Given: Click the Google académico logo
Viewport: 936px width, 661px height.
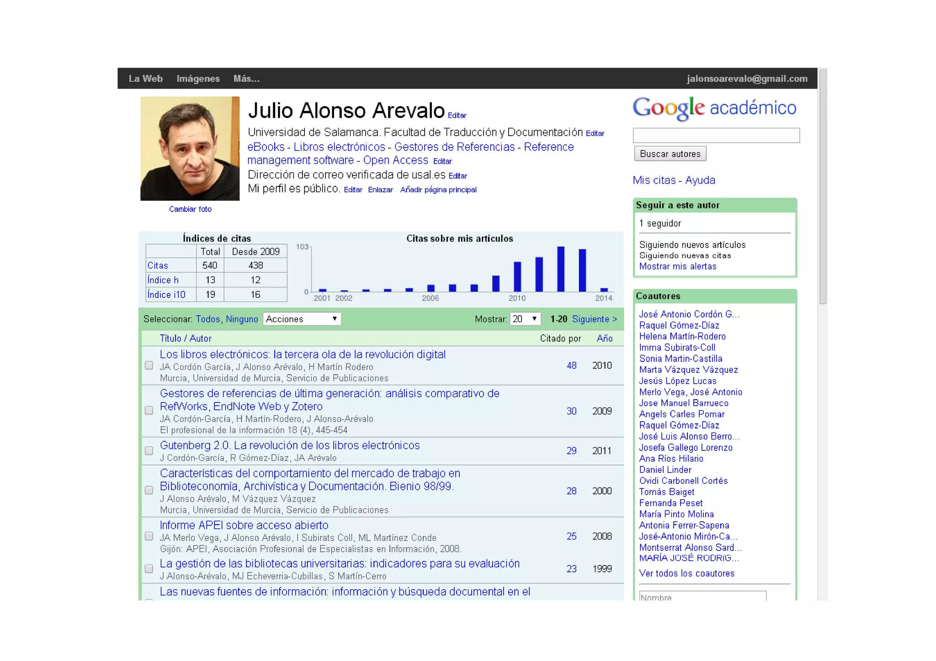Looking at the screenshot, I should point(714,108).
